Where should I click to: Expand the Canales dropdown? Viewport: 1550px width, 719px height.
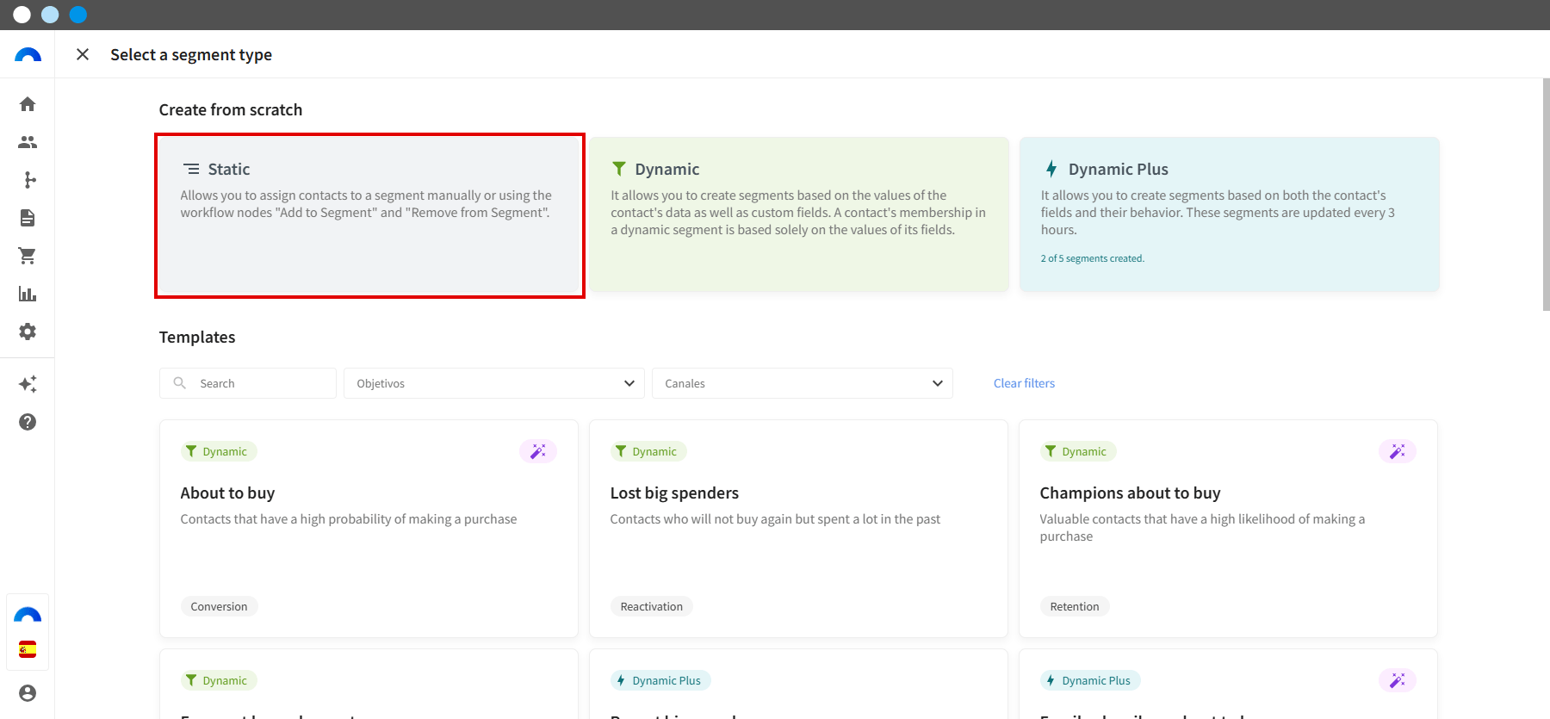(803, 383)
